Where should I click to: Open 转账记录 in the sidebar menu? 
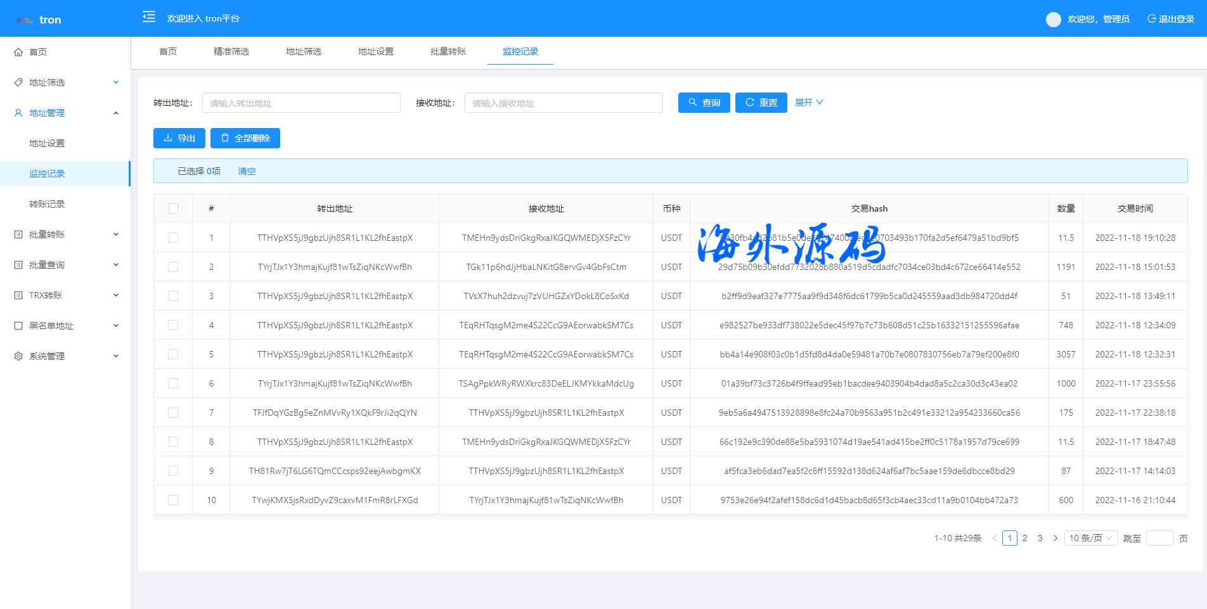[47, 204]
